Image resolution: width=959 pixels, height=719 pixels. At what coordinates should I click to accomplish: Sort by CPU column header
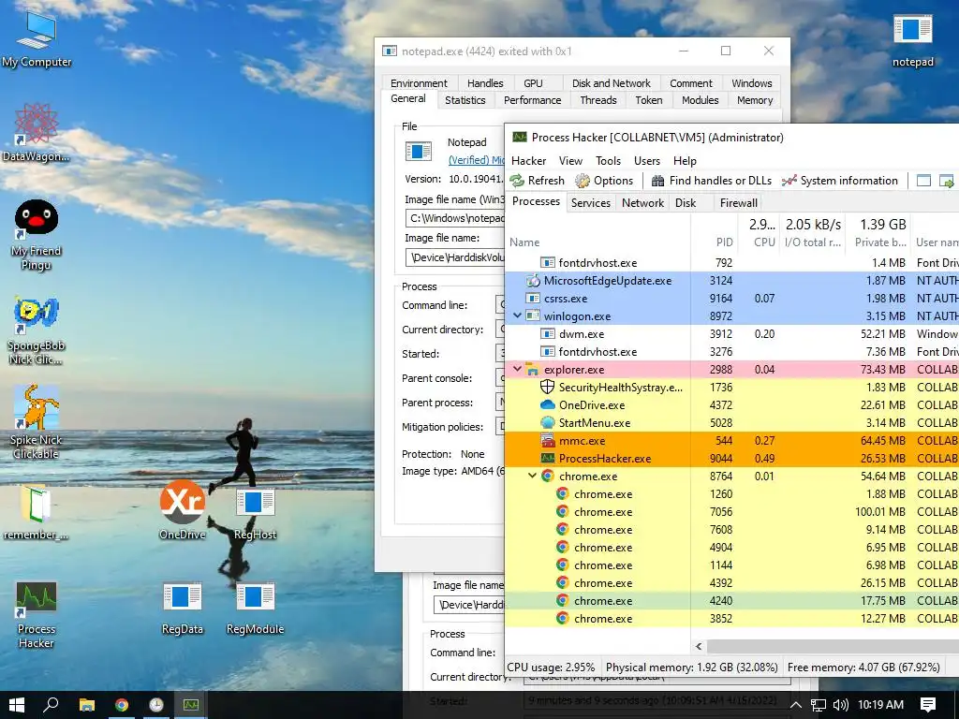point(764,242)
